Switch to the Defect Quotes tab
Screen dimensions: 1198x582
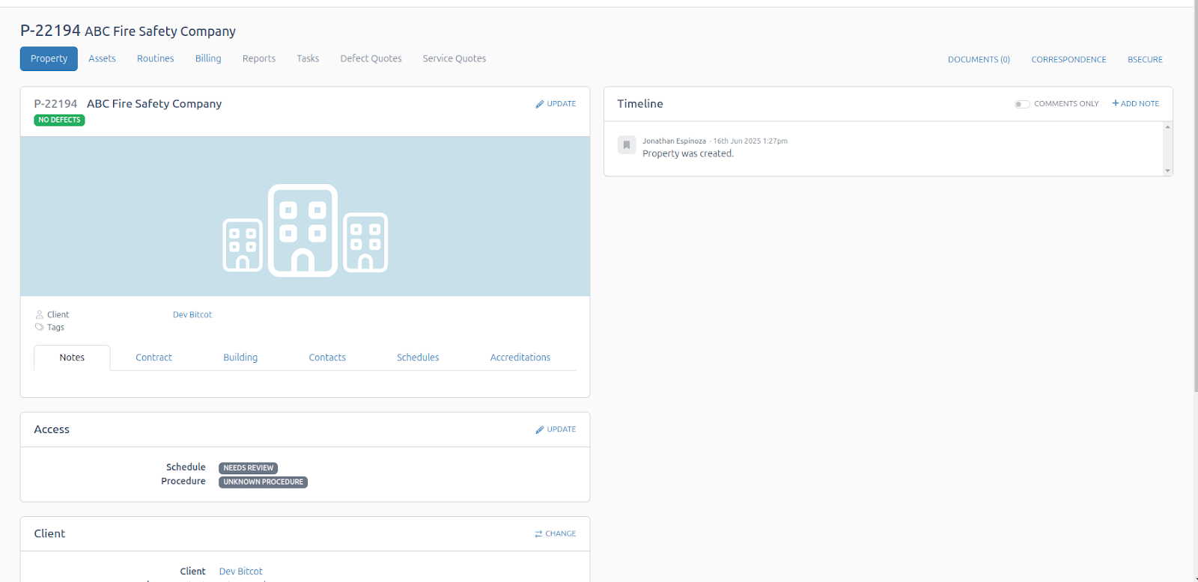[x=371, y=58]
